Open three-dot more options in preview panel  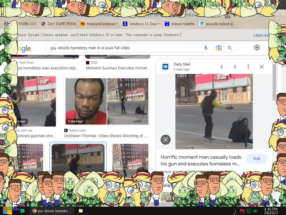click(248, 67)
